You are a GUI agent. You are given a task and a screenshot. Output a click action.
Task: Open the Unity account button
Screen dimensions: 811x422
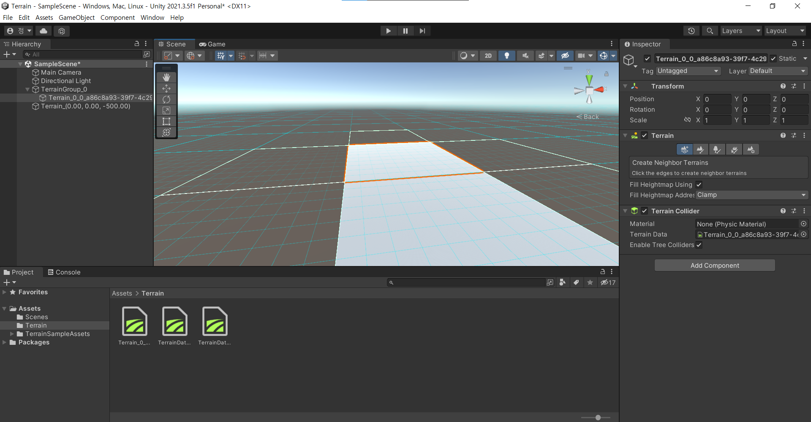18,31
